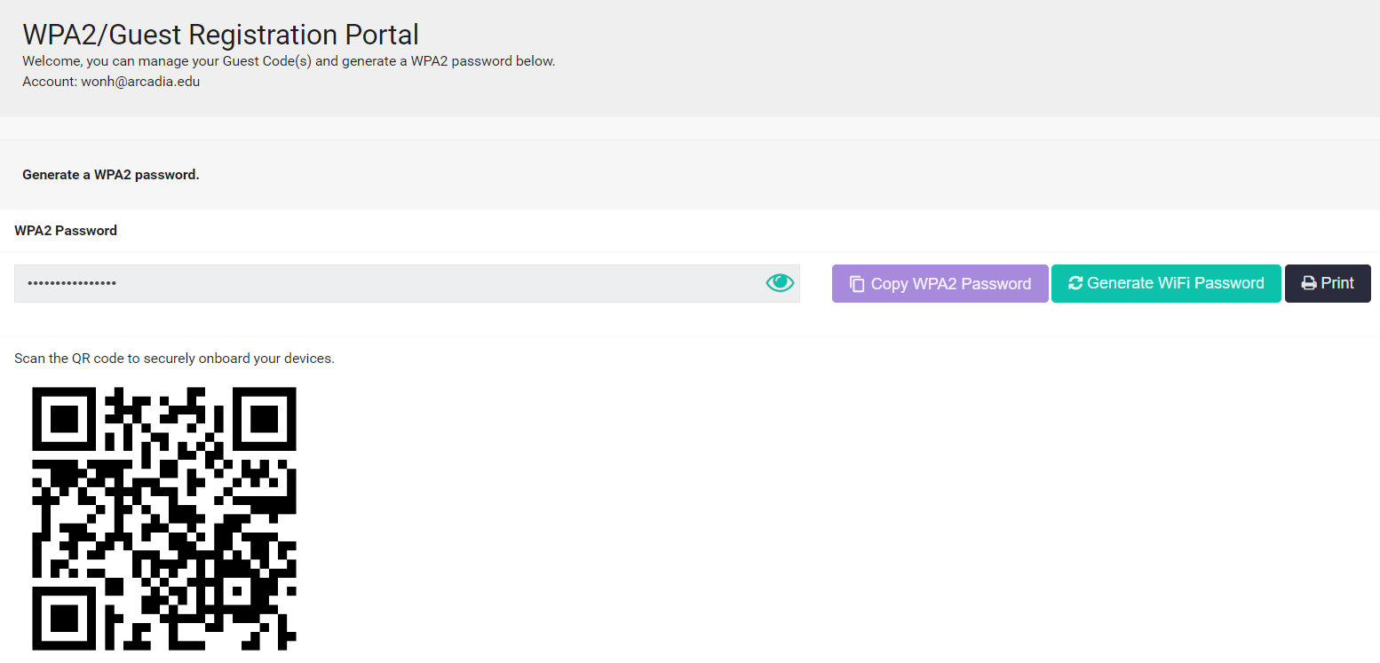Show the hidden WPA2 password with the eye icon
The width and height of the screenshot is (1380, 663).
click(780, 283)
